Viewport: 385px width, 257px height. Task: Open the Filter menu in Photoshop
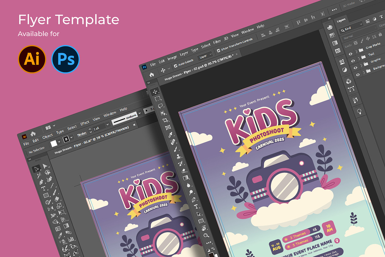pyautogui.click(x=217, y=42)
